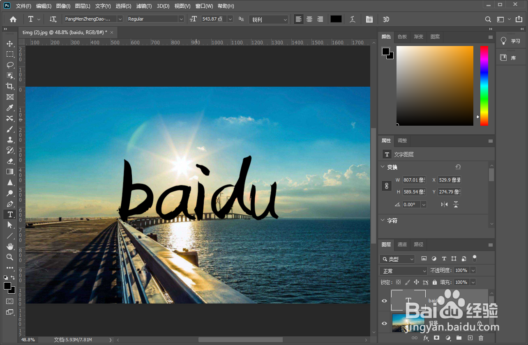Hide the baidu text layer
Viewport: 528px width, 345px height.
click(384, 301)
